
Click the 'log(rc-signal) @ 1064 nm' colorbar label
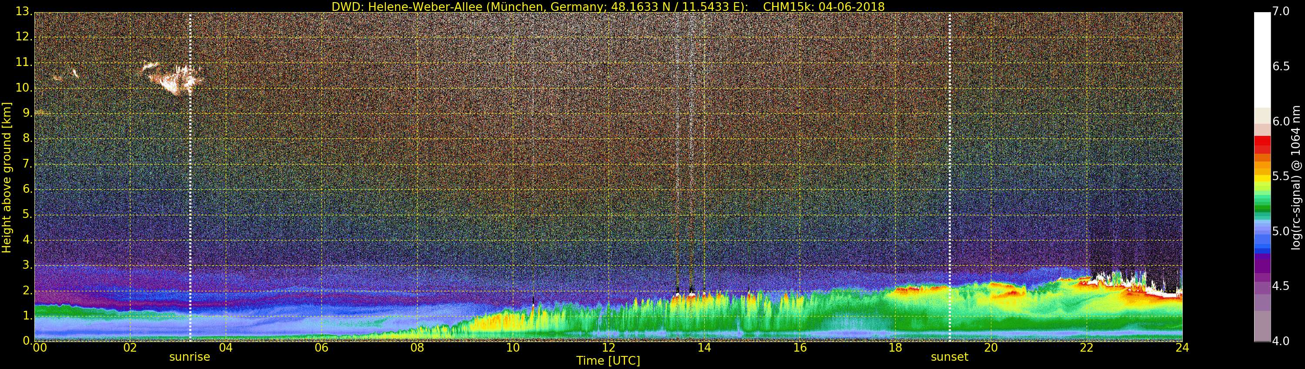point(1295,177)
